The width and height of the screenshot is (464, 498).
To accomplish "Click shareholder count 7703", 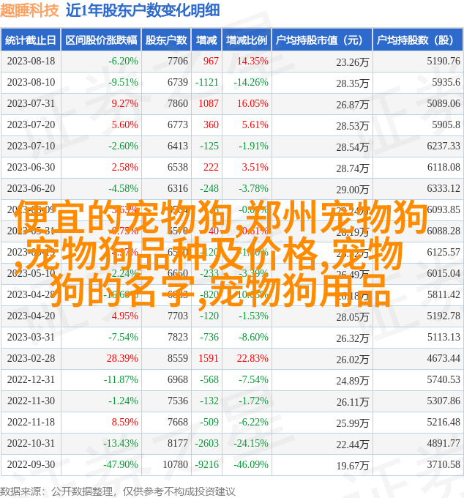I will (178, 316).
